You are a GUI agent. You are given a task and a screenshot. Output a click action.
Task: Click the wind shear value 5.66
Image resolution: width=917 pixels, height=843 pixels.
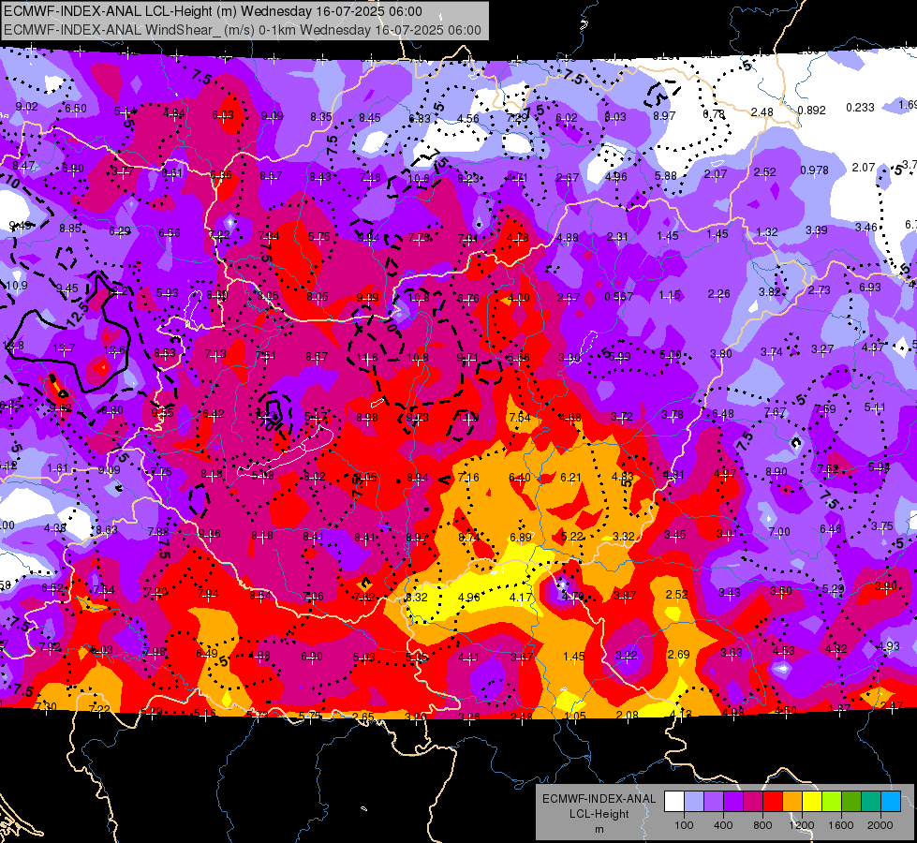[x=518, y=358]
